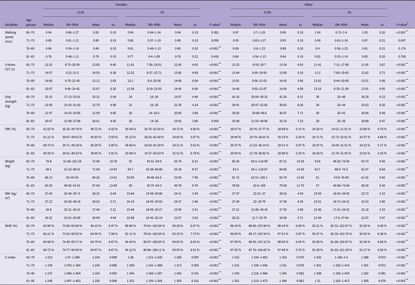The image size is (415, 285).
Task: Click the Females group header
Action: 121,5
